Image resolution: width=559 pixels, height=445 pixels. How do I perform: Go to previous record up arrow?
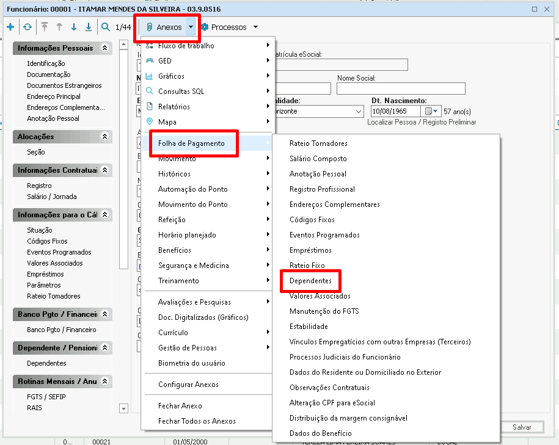click(x=59, y=27)
